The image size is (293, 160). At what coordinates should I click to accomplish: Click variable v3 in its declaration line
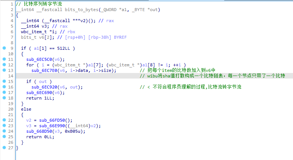point(44,26)
